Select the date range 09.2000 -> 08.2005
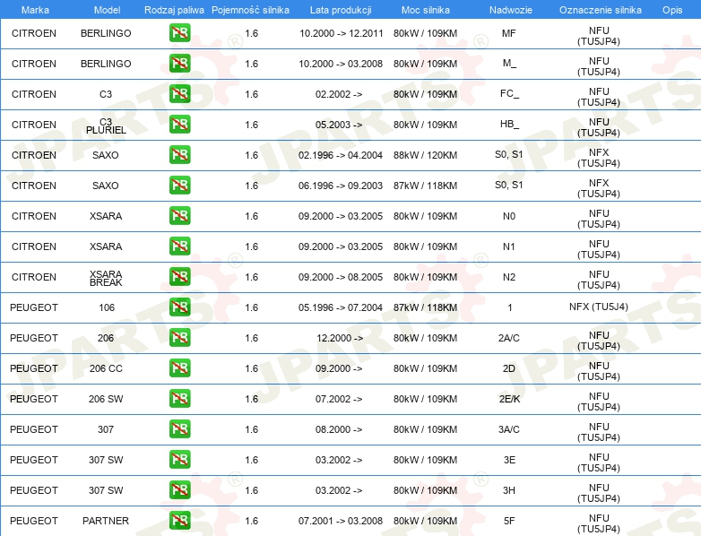The width and height of the screenshot is (701, 536). coord(341,277)
